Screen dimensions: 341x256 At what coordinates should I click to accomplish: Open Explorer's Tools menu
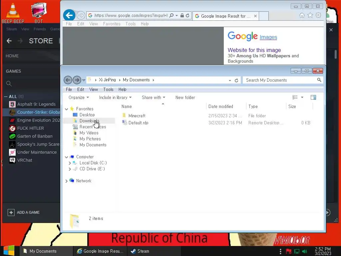tap(108, 89)
